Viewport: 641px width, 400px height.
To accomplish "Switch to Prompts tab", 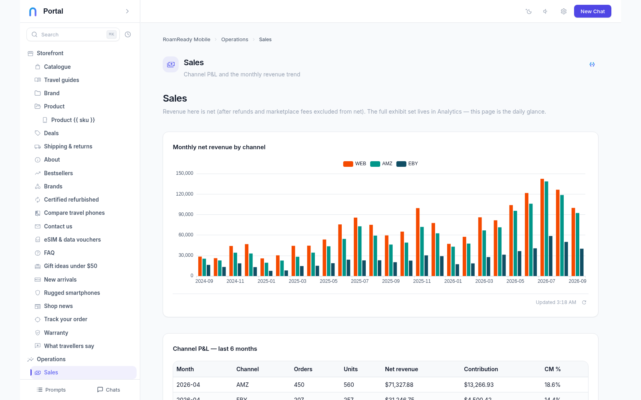I will click(x=51, y=390).
